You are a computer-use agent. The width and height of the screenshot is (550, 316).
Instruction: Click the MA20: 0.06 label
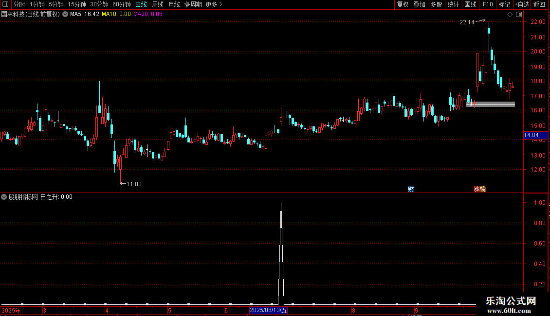(147, 14)
